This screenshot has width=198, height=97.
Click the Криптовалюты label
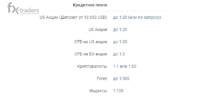click(92, 66)
